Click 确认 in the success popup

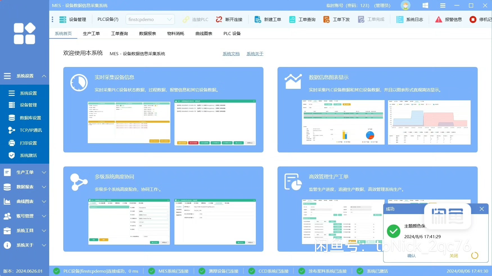pos(411,256)
